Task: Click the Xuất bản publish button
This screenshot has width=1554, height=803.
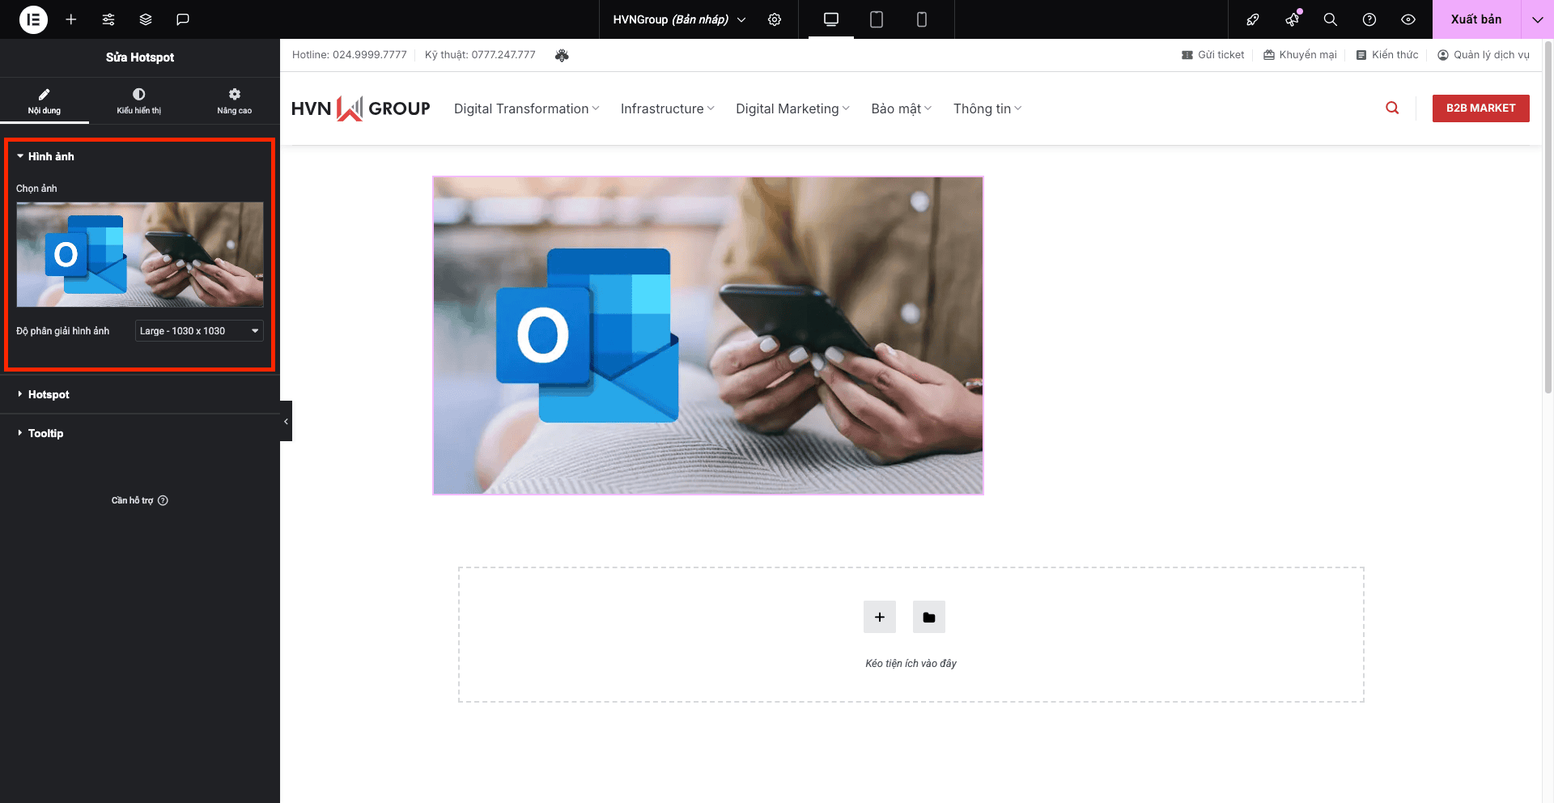Action: 1475,19
